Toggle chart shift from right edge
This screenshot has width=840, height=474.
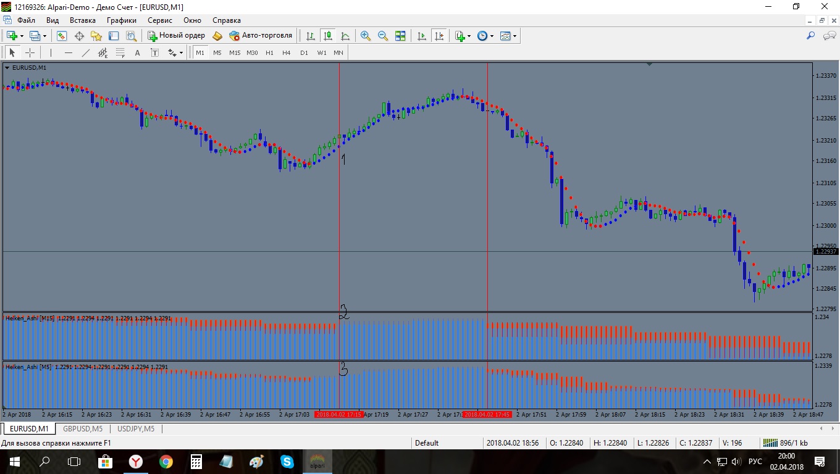pyautogui.click(x=439, y=36)
